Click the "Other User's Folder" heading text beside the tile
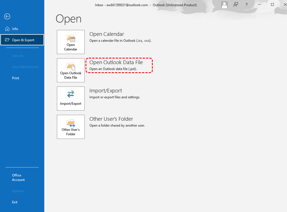287x212 pixels. [x=111, y=119]
